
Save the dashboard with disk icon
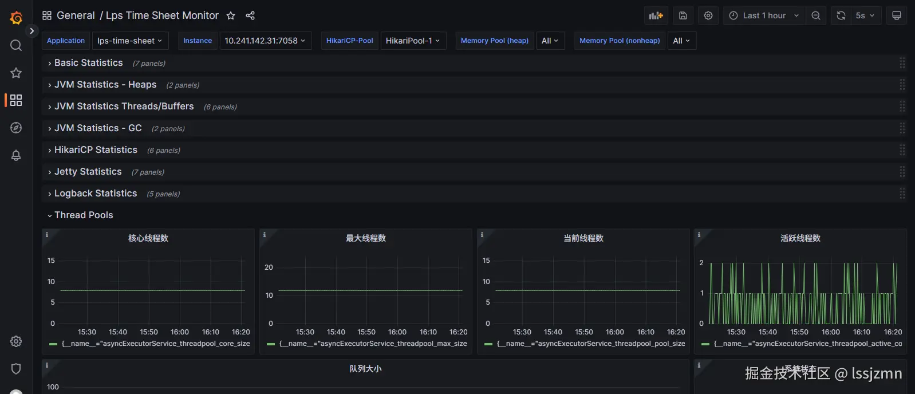[x=683, y=15]
